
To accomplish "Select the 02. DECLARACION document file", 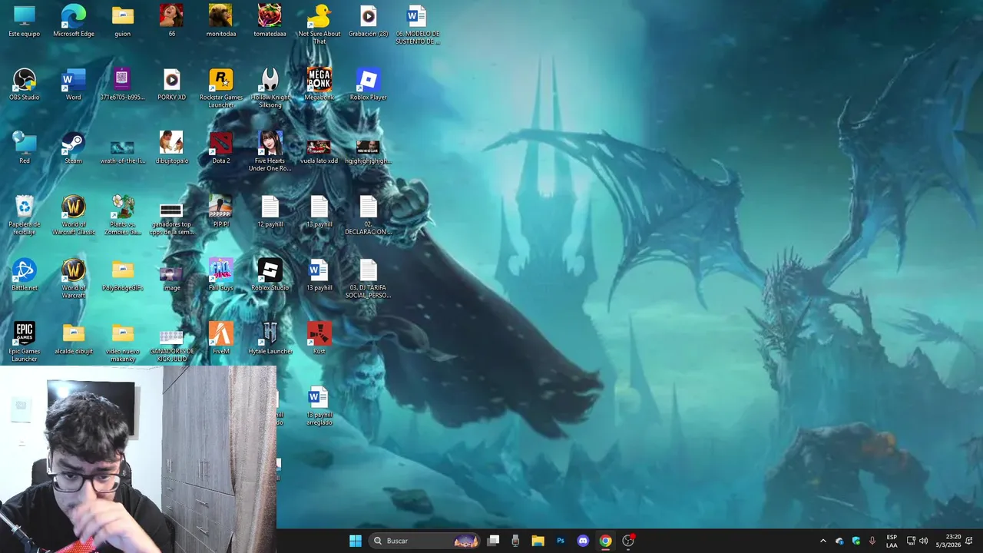I will tap(368, 215).
